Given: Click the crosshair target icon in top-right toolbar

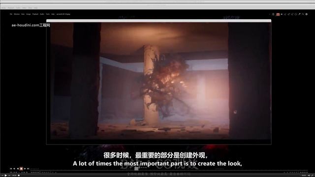Looking at the screenshot, I should pos(296,14).
